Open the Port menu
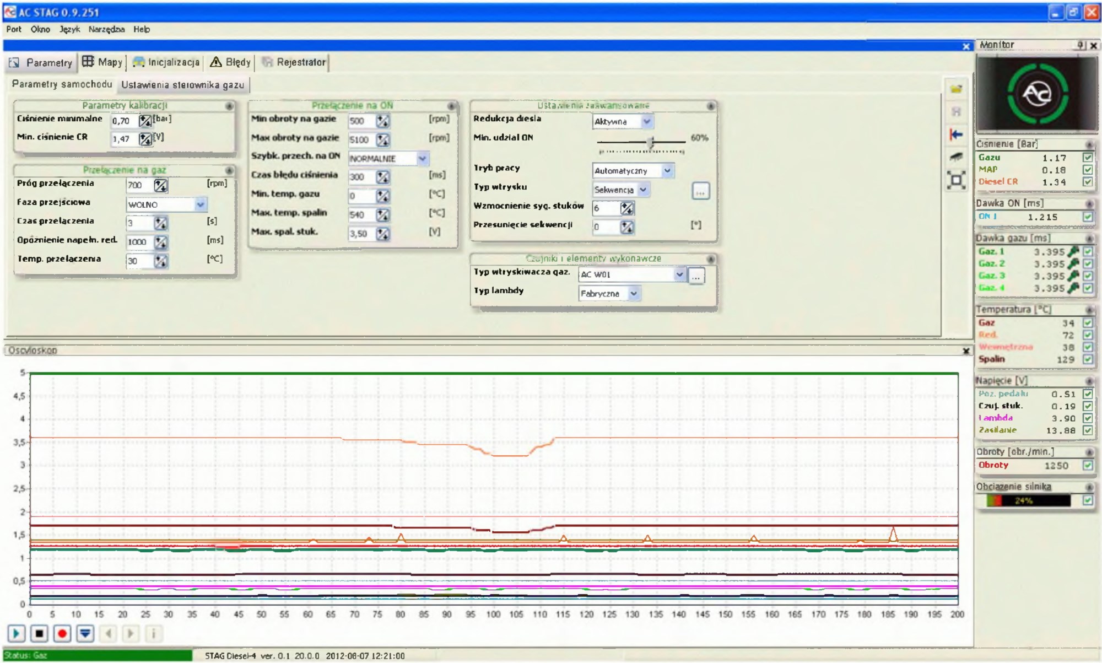Screen dimensions: 1102x663 [14, 29]
